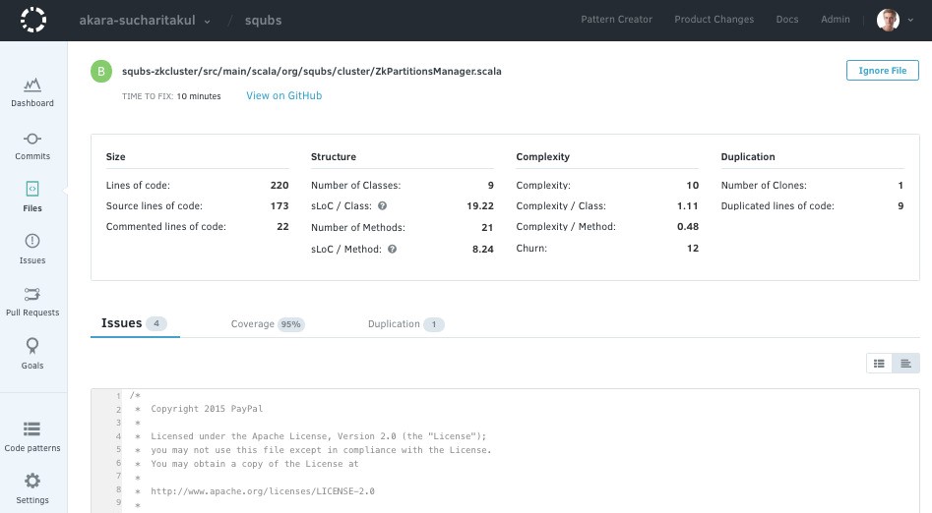
Task: Open Pattern Creator in top navigation
Action: coord(616,20)
